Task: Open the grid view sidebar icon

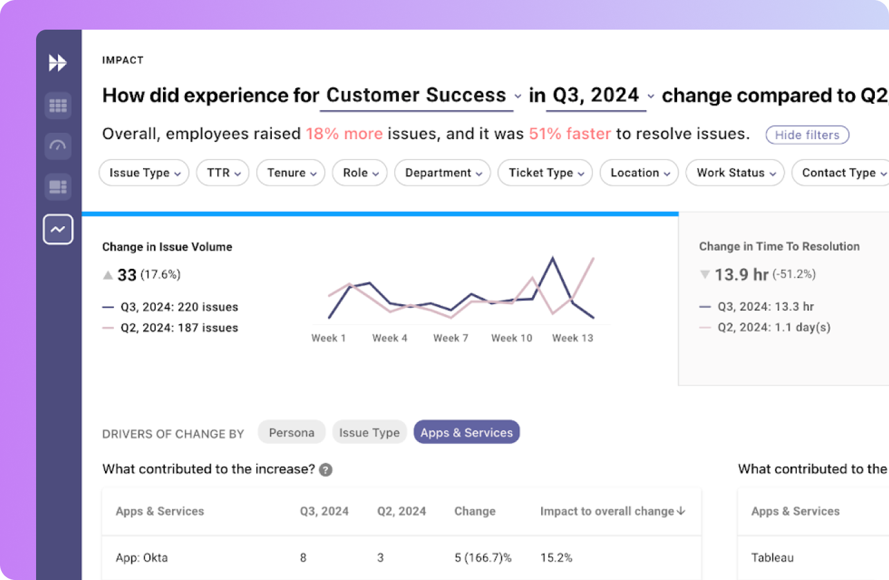Action: click(x=58, y=106)
